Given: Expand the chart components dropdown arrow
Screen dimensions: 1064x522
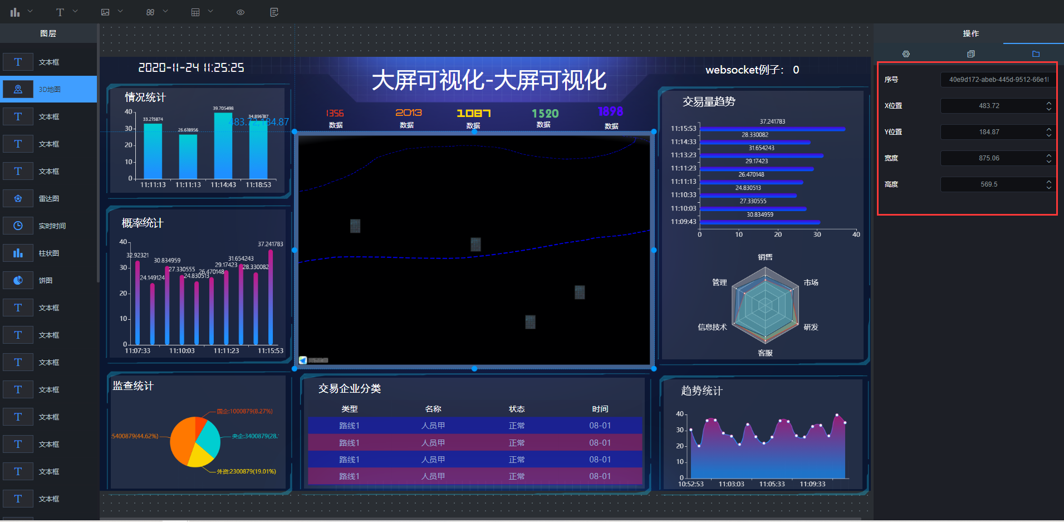Looking at the screenshot, I should click(31, 11).
